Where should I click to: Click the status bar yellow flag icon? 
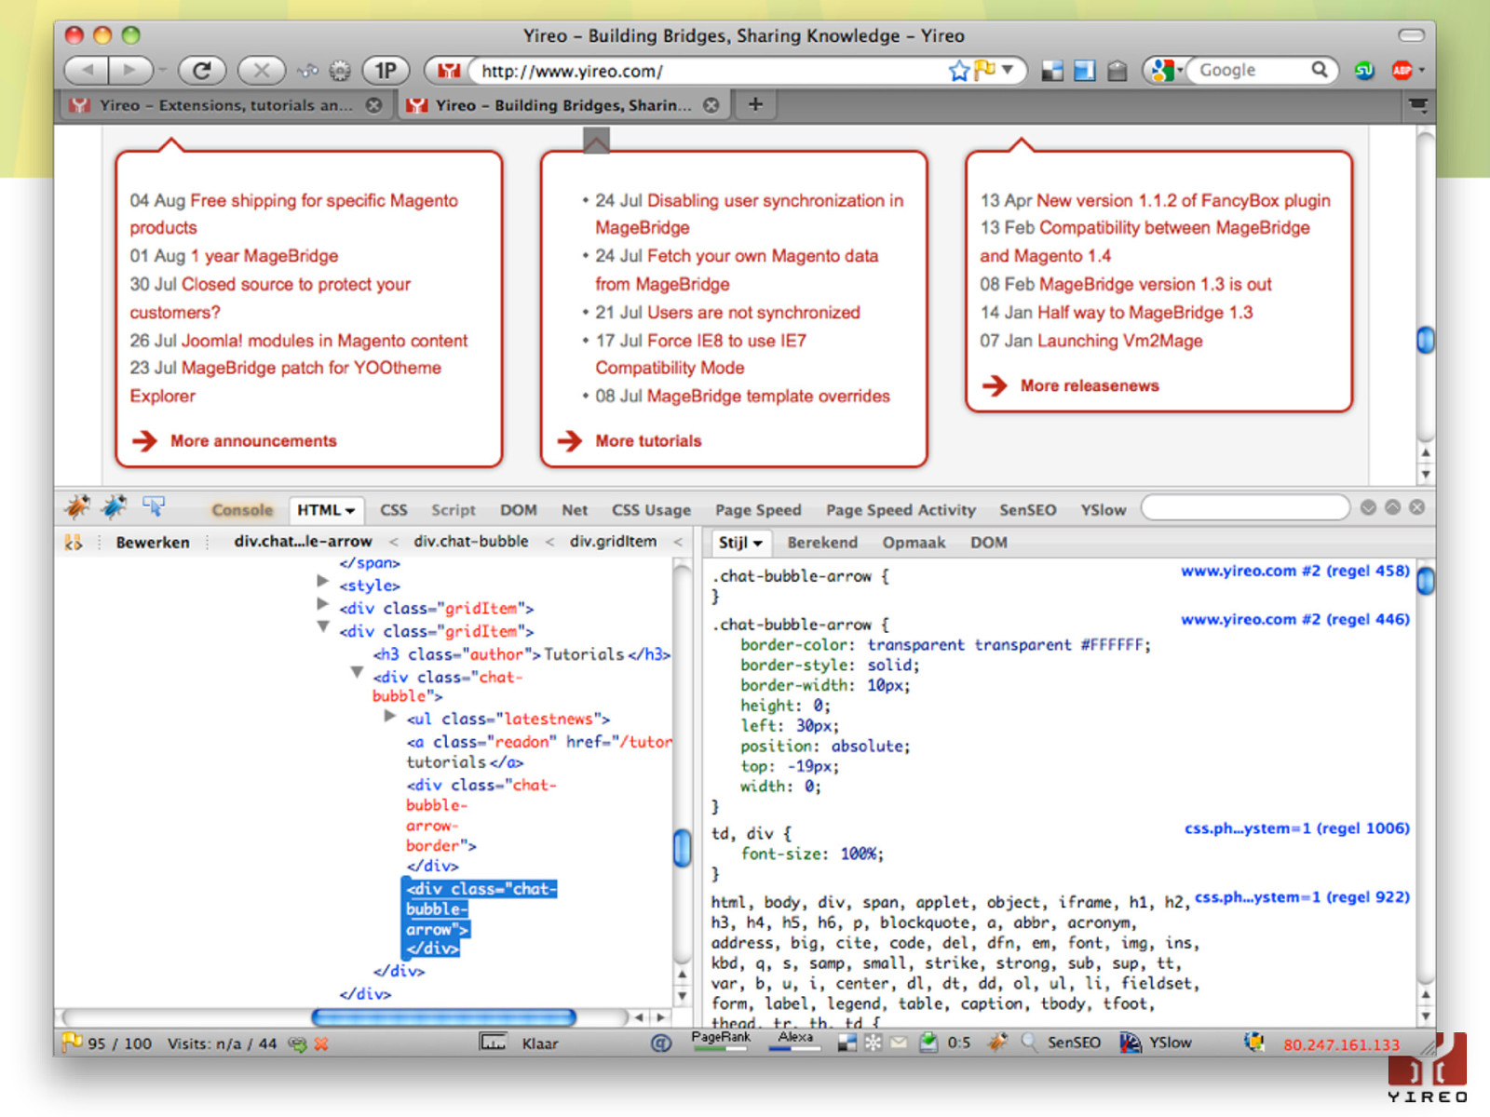click(72, 1043)
